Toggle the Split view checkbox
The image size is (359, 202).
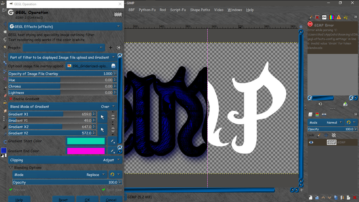[104, 190]
